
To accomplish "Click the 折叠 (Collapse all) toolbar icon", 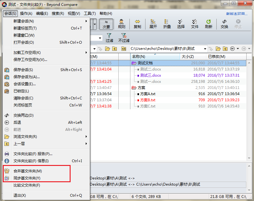I will point(167,24).
